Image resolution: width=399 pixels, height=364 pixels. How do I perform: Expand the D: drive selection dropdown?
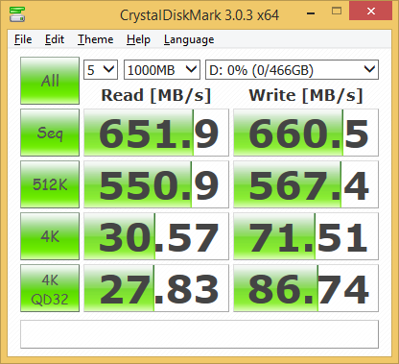coord(292,69)
